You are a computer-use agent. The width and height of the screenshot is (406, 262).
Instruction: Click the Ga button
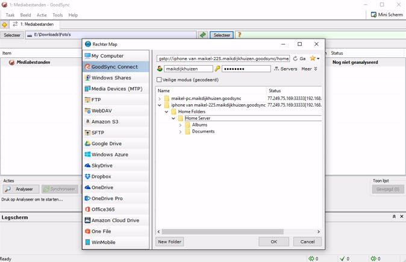pos(302,59)
